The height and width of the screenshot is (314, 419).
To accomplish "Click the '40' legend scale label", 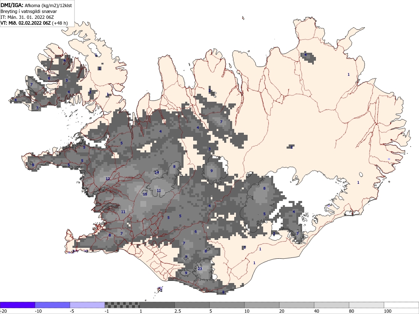I will pyautogui.click(x=317, y=311).
